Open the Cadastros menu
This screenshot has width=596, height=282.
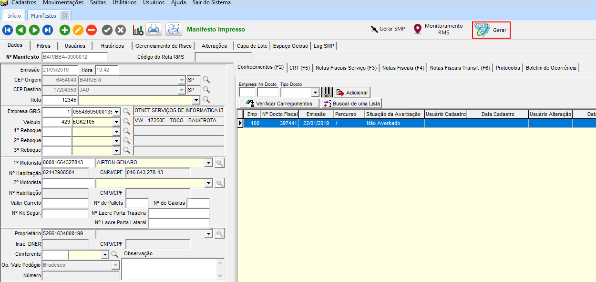click(24, 3)
